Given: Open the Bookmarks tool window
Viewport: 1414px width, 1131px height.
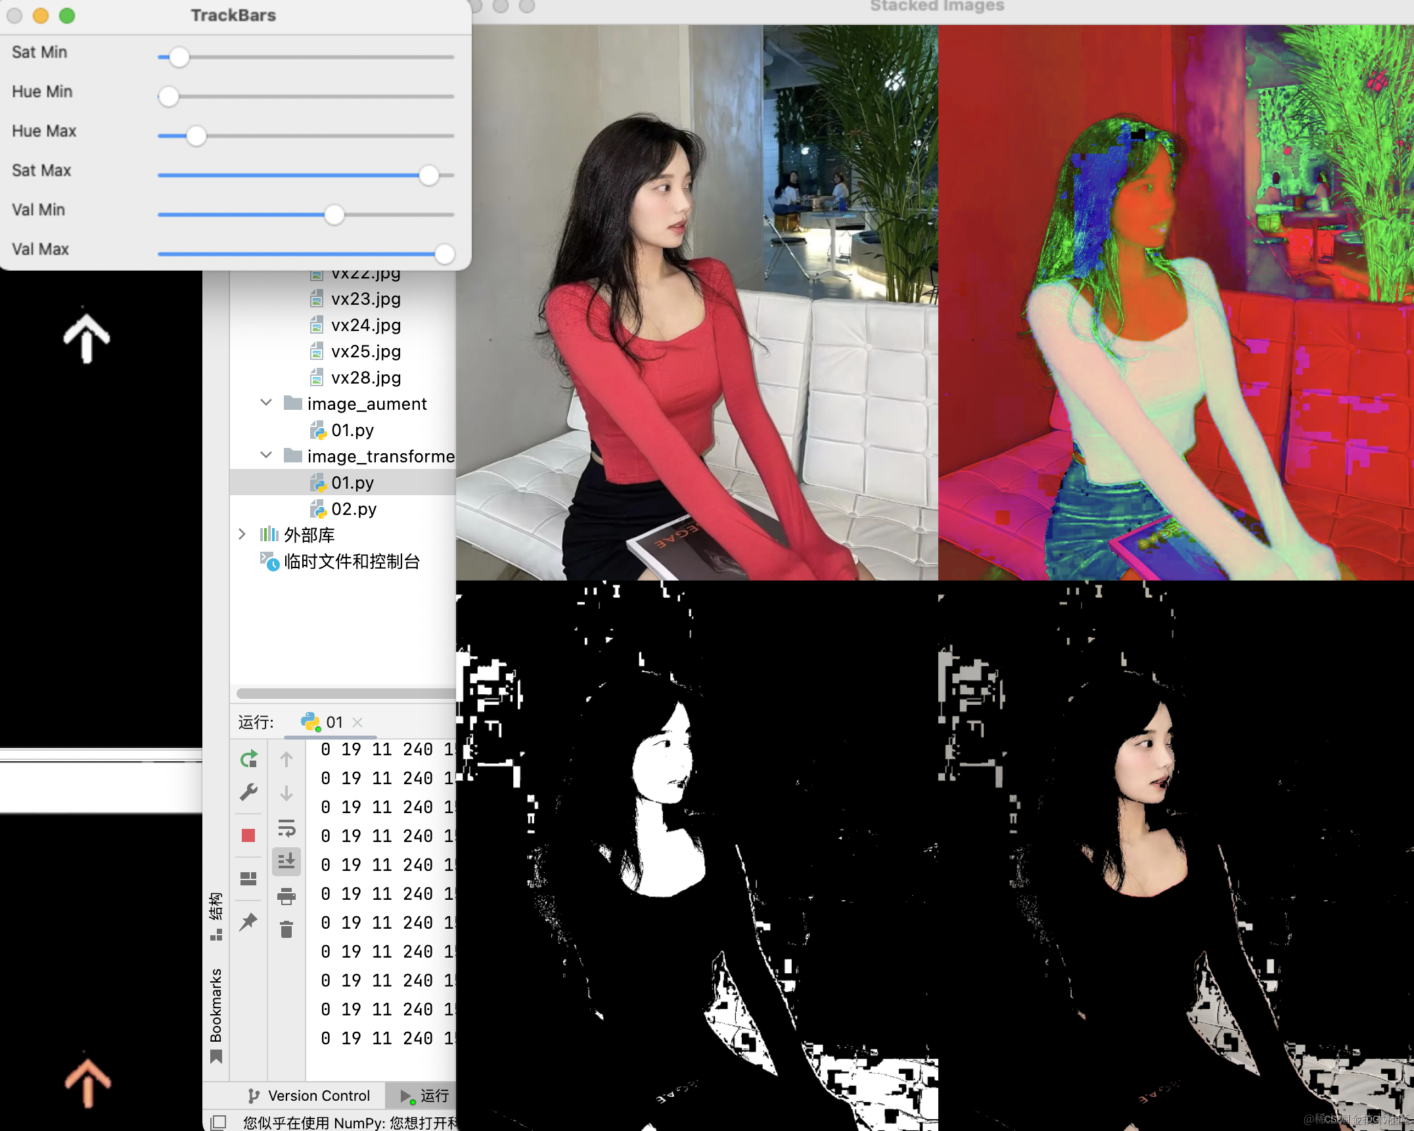Looking at the screenshot, I should [216, 1005].
